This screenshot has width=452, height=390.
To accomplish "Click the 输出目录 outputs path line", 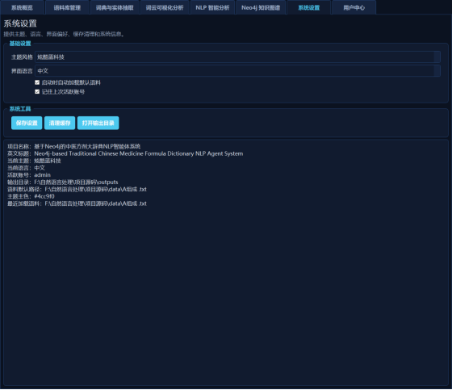I will click(x=63, y=182).
